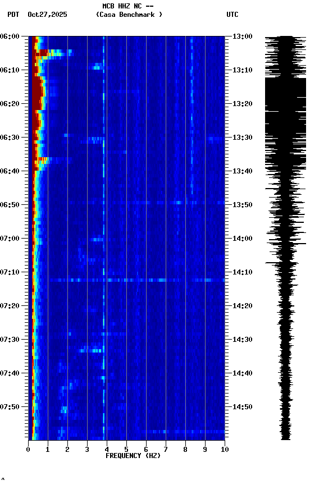The height and width of the screenshot is (485, 310).
Task: Click the broadband horizontal streak near 14:12 UTC
Action: coord(137,280)
